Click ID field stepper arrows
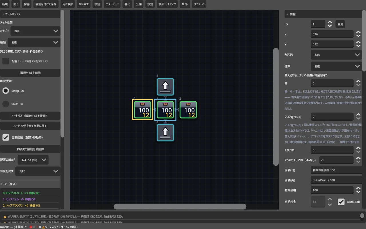Viewport: 366px width, 229px height. click(x=330, y=24)
